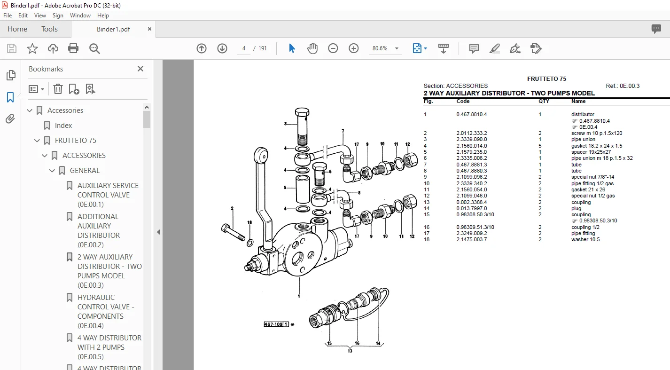Add a sticky note comment

474,48
